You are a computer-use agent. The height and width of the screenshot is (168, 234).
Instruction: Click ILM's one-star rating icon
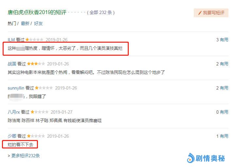[x=27, y=40]
